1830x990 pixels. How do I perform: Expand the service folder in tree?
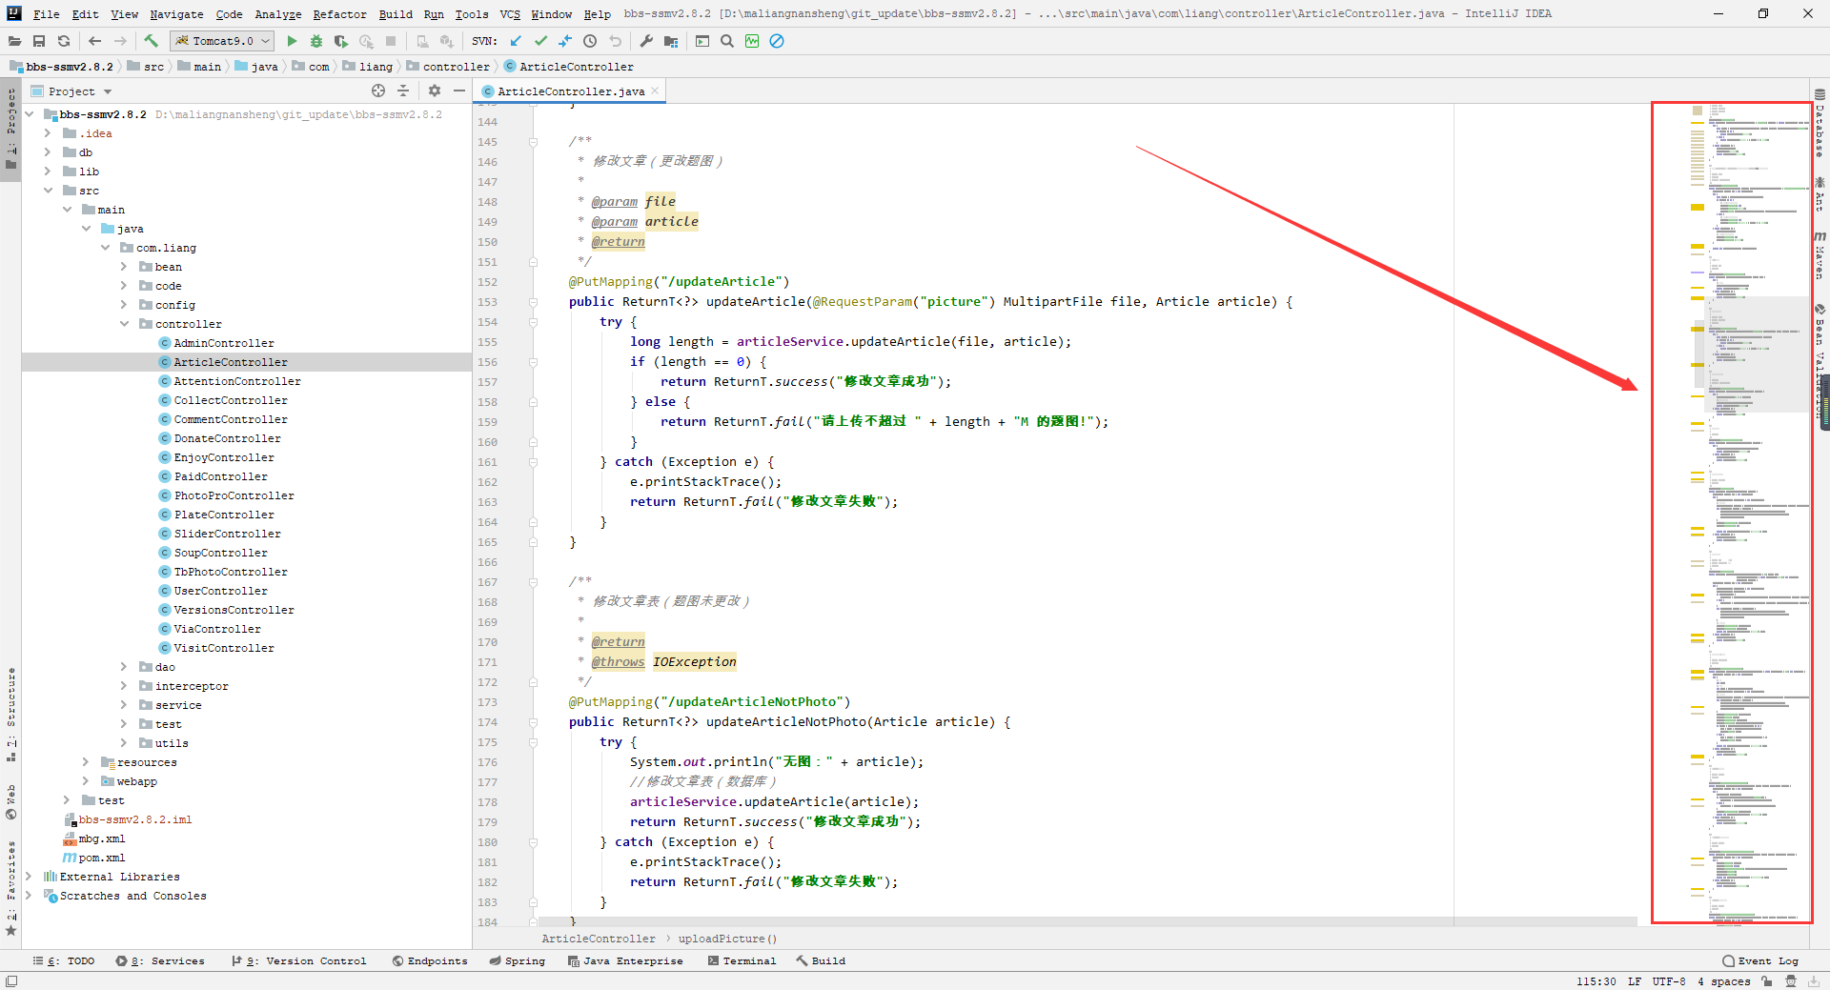point(124,705)
